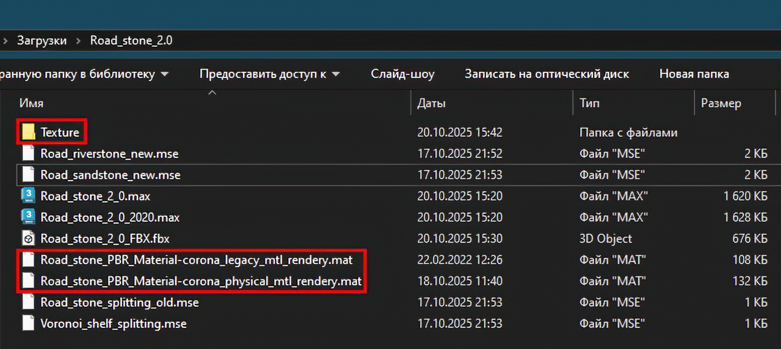
Task: Select the Road_sandstone_new.mse file icon
Action: tap(28, 174)
